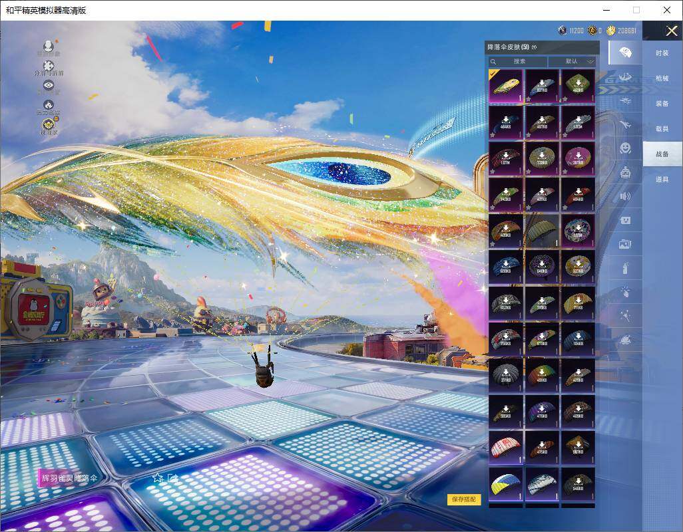Download the rainbow 451KB parachute skin
The image size is (683, 532).
(x=542, y=376)
